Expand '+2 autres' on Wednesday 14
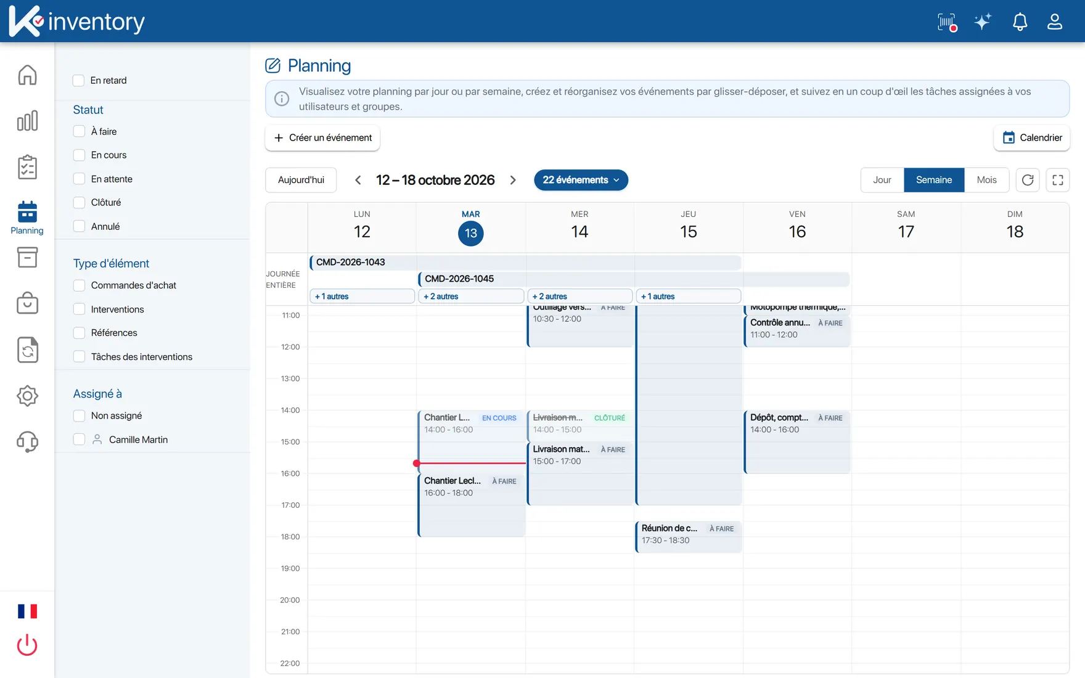 [x=580, y=296]
